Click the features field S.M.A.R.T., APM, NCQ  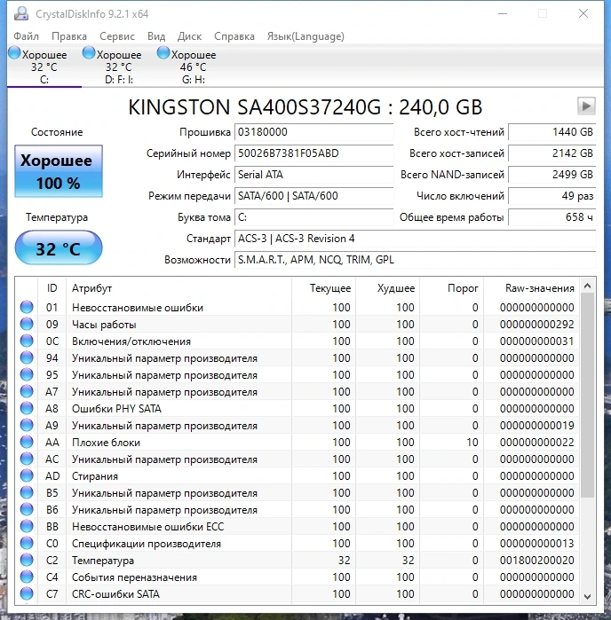[x=416, y=260]
